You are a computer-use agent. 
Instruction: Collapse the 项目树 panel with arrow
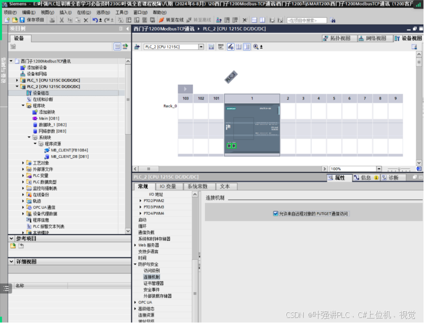pos(128,29)
